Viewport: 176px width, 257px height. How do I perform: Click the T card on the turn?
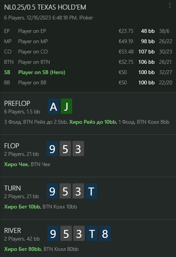[x=91, y=191]
